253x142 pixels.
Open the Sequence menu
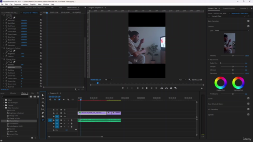pyautogui.click(x=17, y=4)
